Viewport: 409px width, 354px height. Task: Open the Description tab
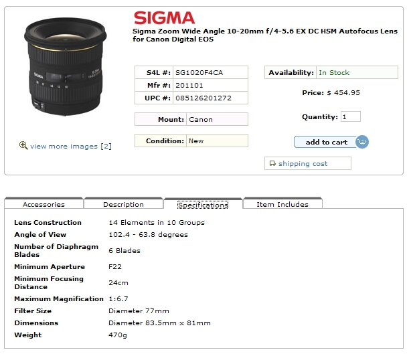pyautogui.click(x=123, y=204)
